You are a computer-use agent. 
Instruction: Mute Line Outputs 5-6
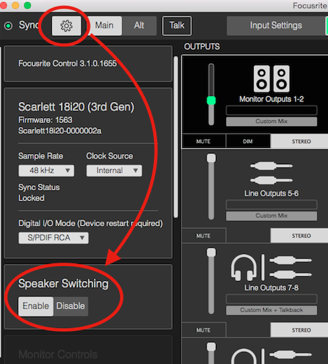coord(203,236)
